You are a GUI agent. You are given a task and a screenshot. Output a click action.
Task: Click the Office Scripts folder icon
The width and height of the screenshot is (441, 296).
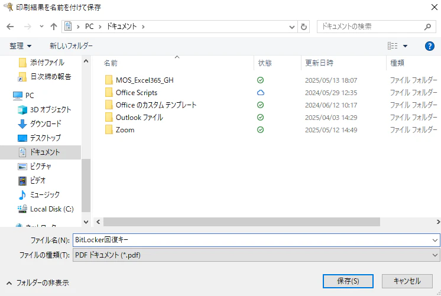(109, 93)
